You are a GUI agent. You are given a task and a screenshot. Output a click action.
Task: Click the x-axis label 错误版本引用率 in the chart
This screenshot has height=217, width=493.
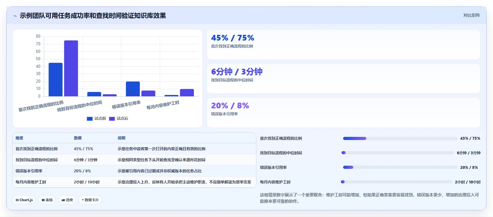pyautogui.click(x=126, y=105)
